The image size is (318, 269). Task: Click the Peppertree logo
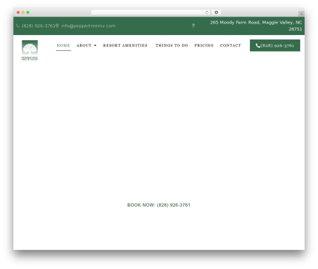[x=30, y=50]
